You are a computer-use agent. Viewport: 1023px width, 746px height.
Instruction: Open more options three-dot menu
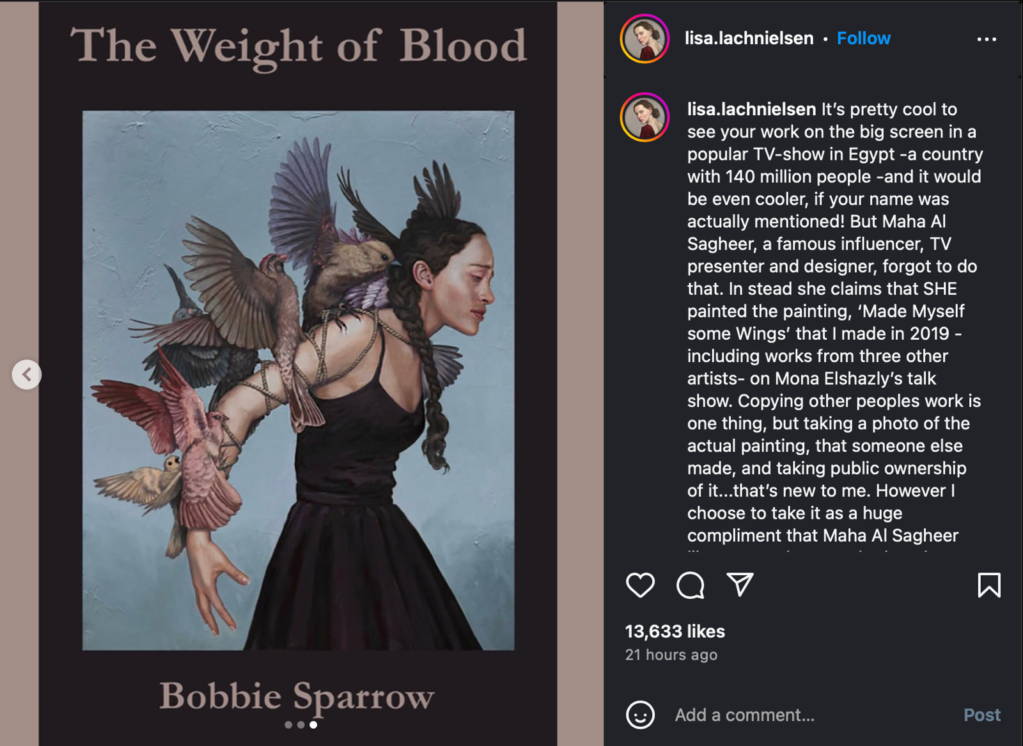coord(987,39)
